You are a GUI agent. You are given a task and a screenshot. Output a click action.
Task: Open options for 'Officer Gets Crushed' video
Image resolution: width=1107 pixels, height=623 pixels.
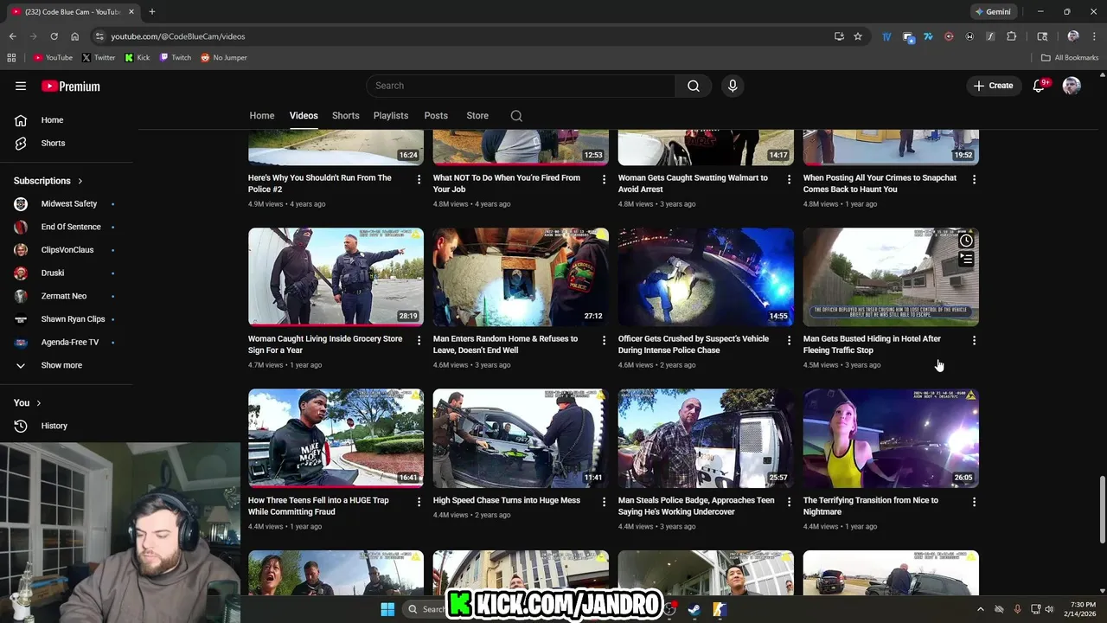789,340
